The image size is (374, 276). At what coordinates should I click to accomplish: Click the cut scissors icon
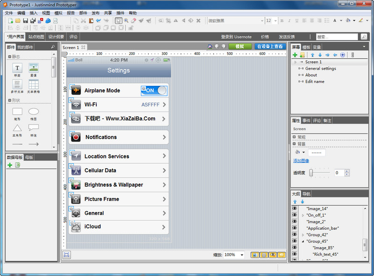click(x=83, y=21)
